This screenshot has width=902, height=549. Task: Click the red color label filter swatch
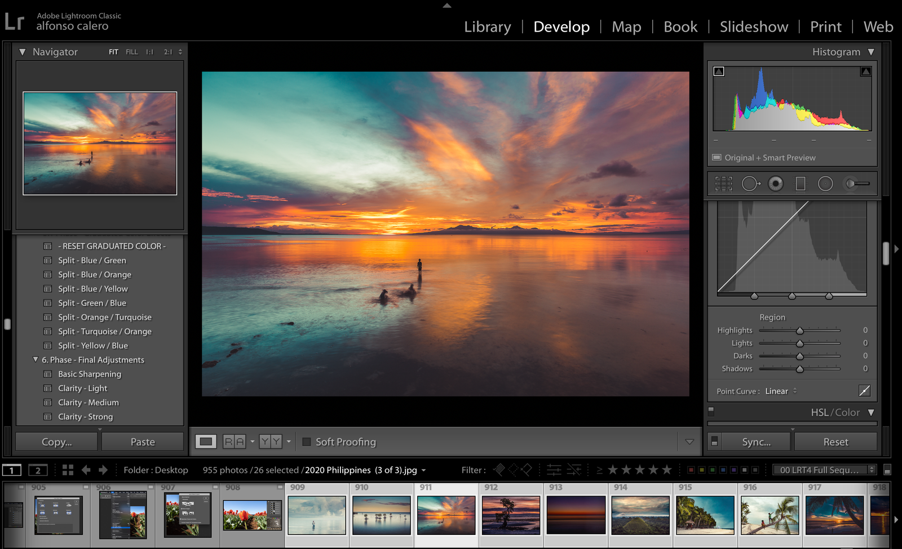[691, 469]
